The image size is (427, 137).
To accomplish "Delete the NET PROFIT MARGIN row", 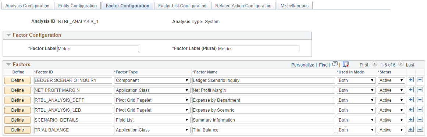I will 420,90.
